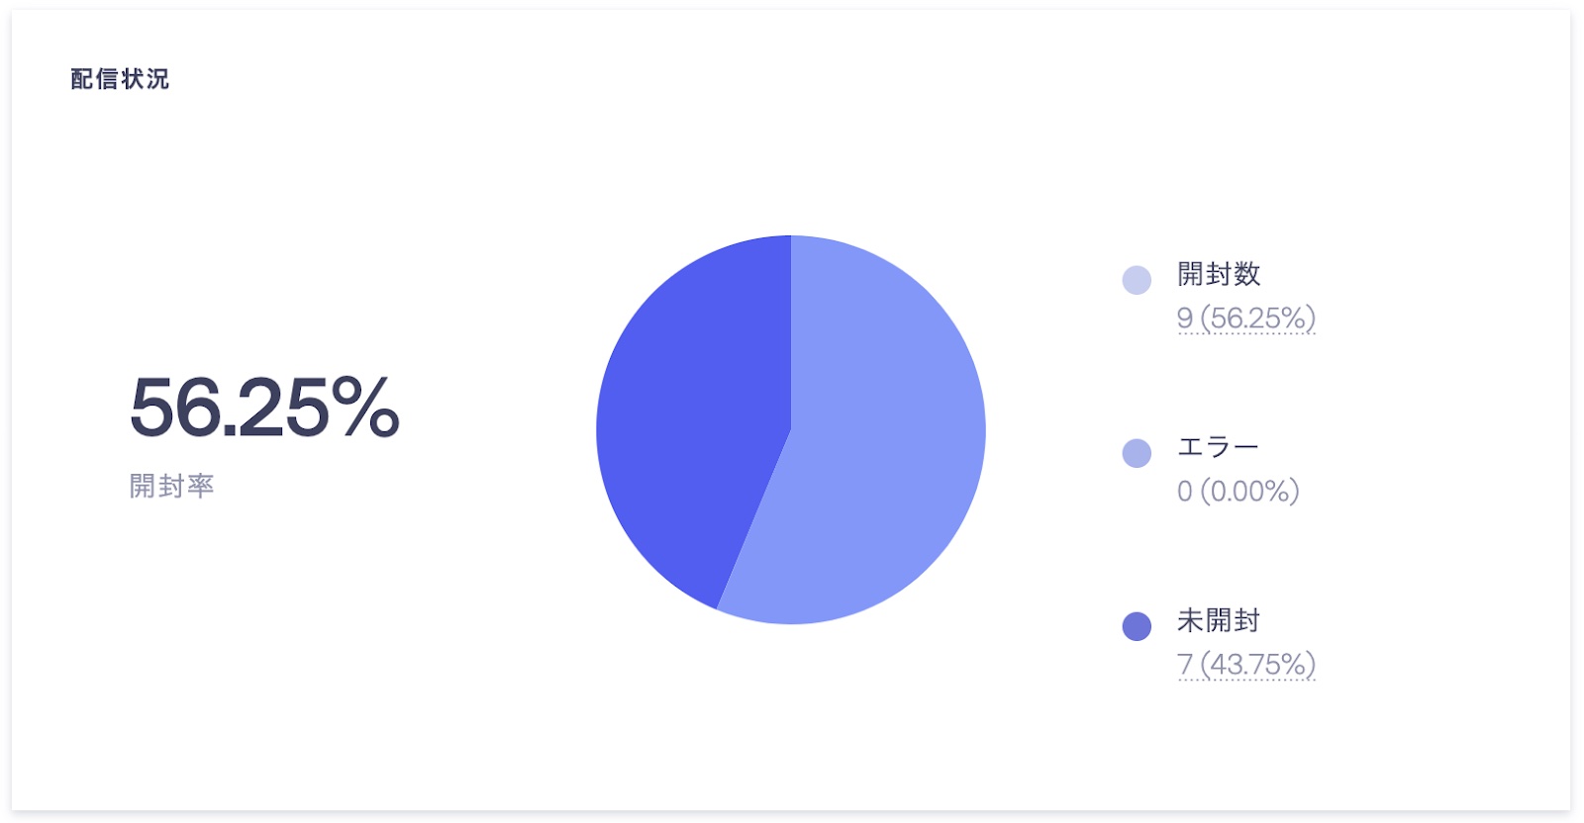Click the 0 (0.00%) error value
The height and width of the screenshot is (823, 1584).
(1237, 492)
